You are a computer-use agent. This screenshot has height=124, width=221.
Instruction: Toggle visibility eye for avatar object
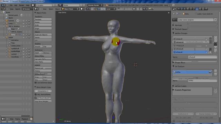click(23, 38)
